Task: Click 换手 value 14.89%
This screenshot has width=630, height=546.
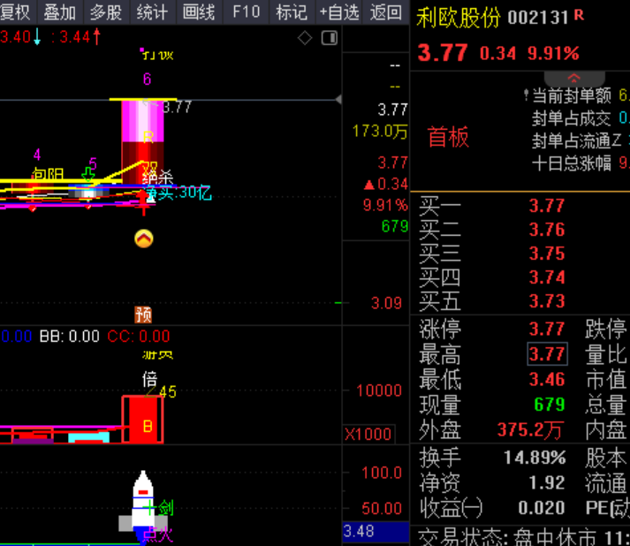Action: (535, 458)
